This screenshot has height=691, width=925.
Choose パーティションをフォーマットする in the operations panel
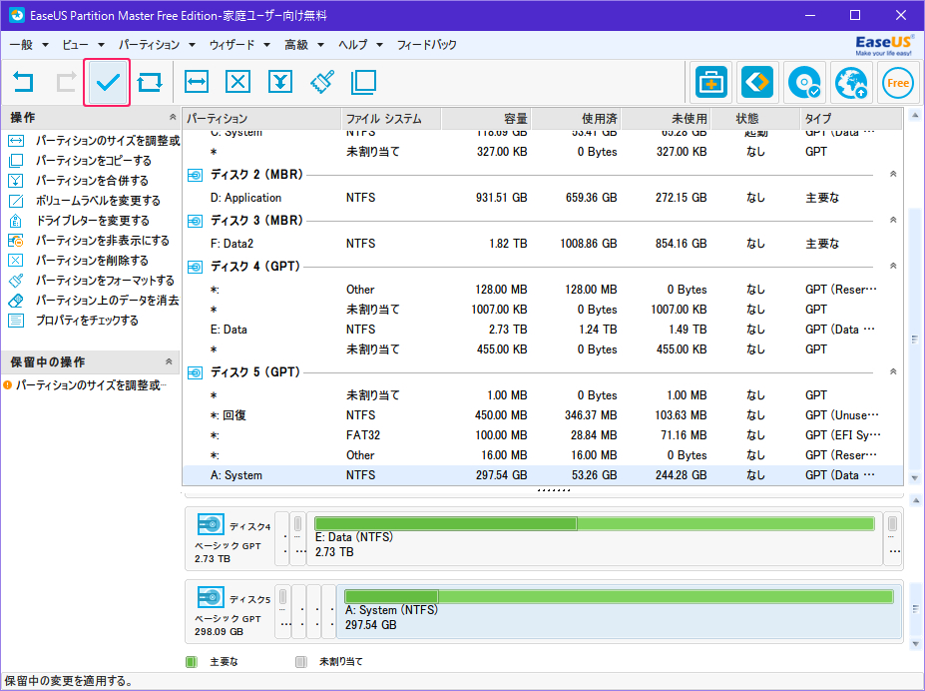[x=91, y=281]
